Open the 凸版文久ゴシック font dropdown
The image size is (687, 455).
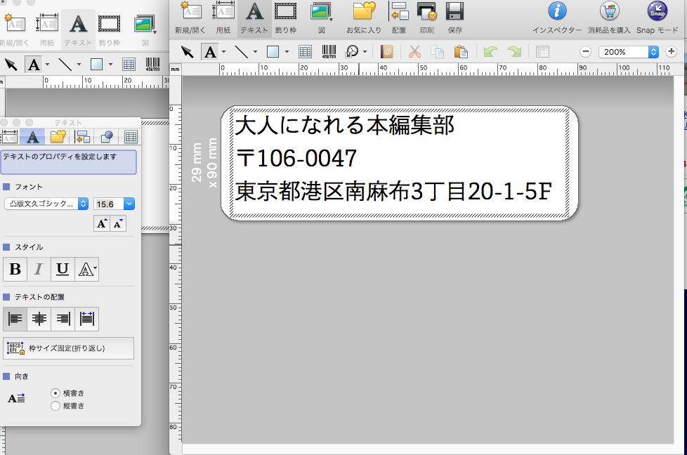[x=46, y=204]
